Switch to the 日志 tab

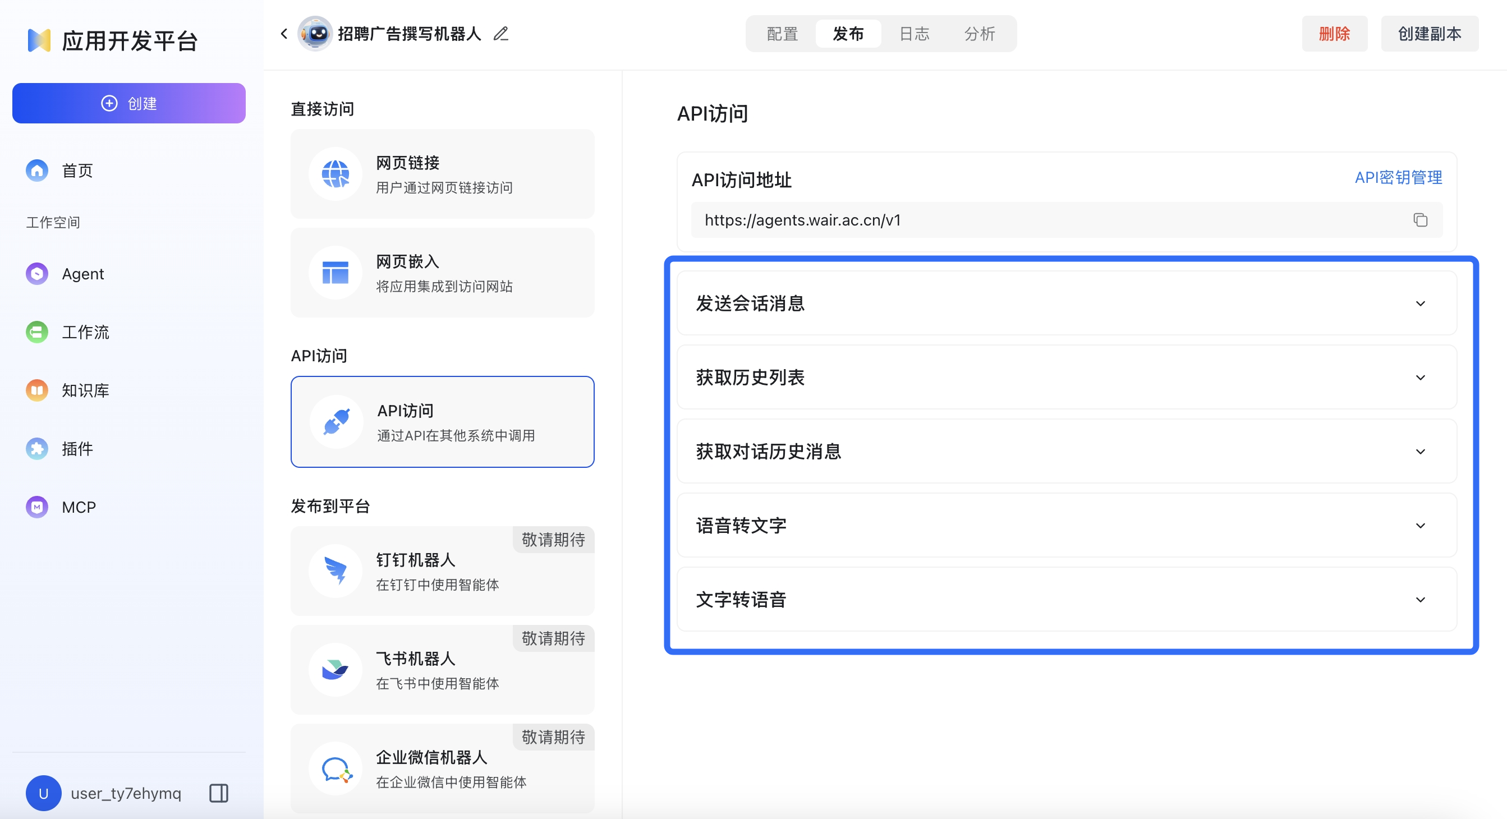pyautogui.click(x=913, y=33)
